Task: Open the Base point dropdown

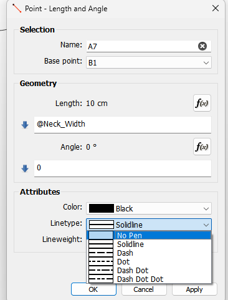Action: 149,62
